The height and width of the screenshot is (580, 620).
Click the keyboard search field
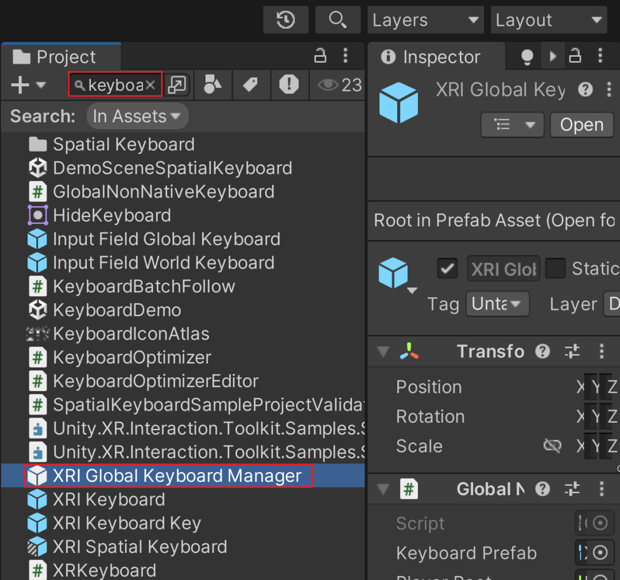[115, 84]
